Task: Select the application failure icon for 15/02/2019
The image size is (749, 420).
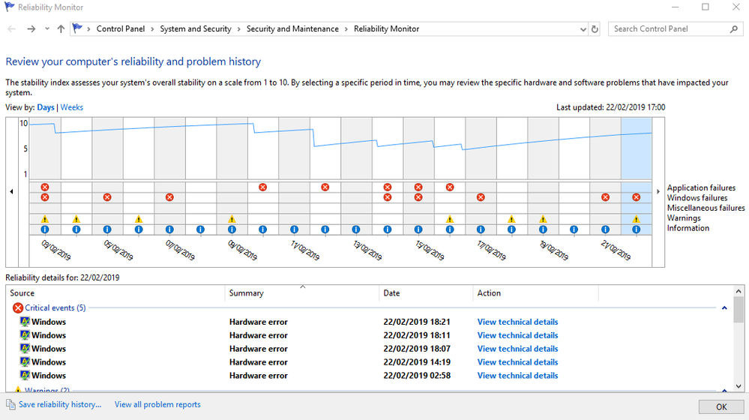Action: [418, 187]
